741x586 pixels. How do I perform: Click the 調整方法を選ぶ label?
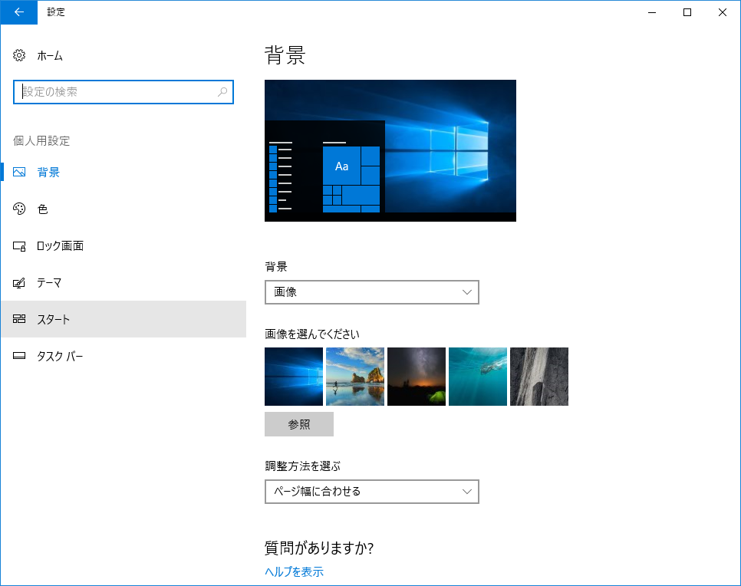click(302, 466)
